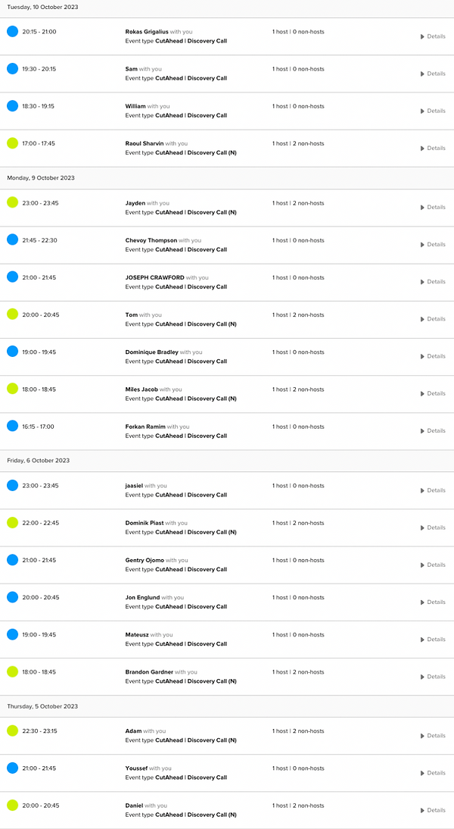
Task: Open Details for Dominique Bradley's call
Action: (432, 356)
